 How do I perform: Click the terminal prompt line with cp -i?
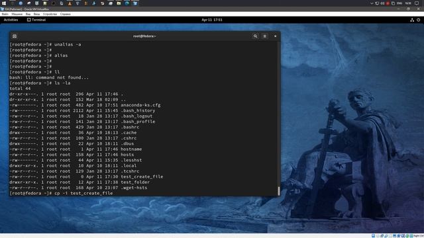[x=61, y=193]
